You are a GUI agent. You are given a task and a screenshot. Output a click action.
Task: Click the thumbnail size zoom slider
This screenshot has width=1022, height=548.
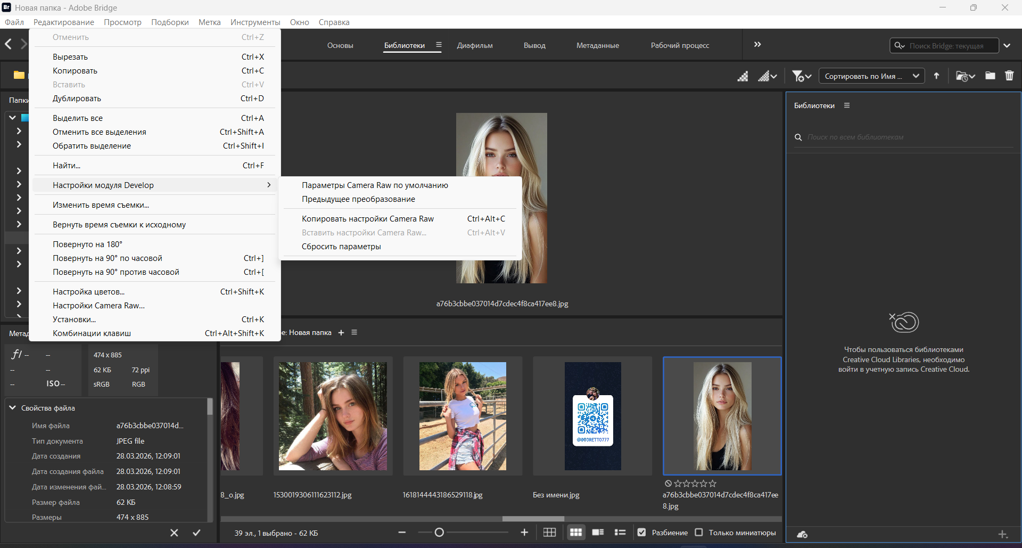click(439, 533)
